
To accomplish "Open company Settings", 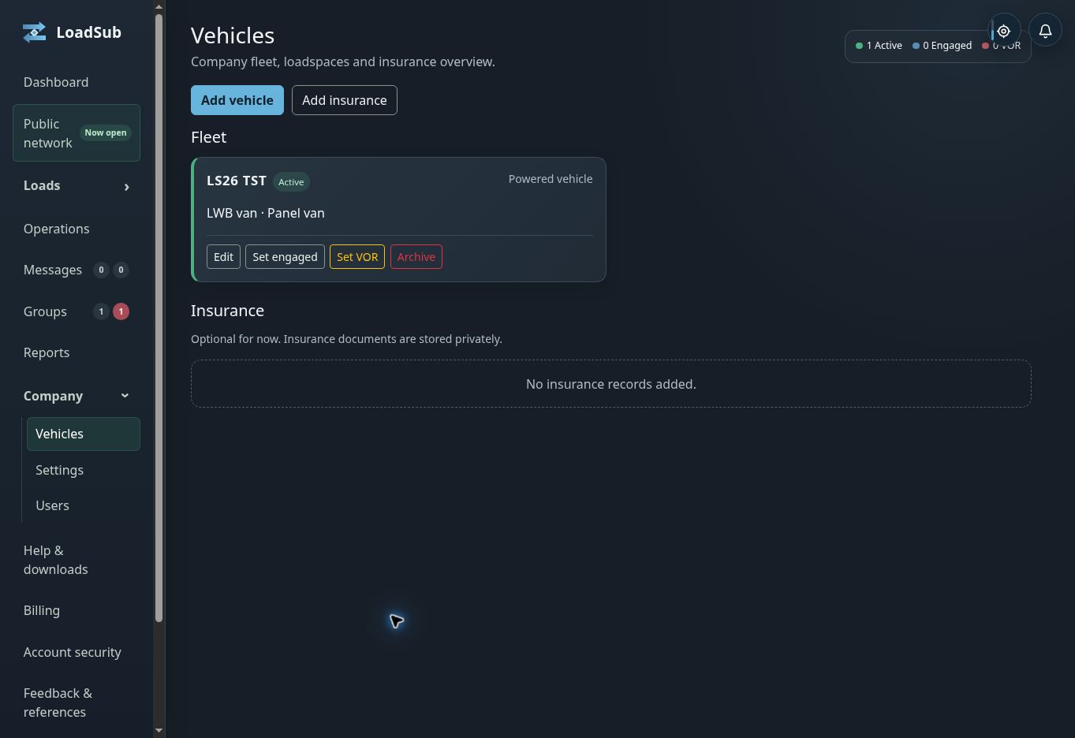I will 60,470.
